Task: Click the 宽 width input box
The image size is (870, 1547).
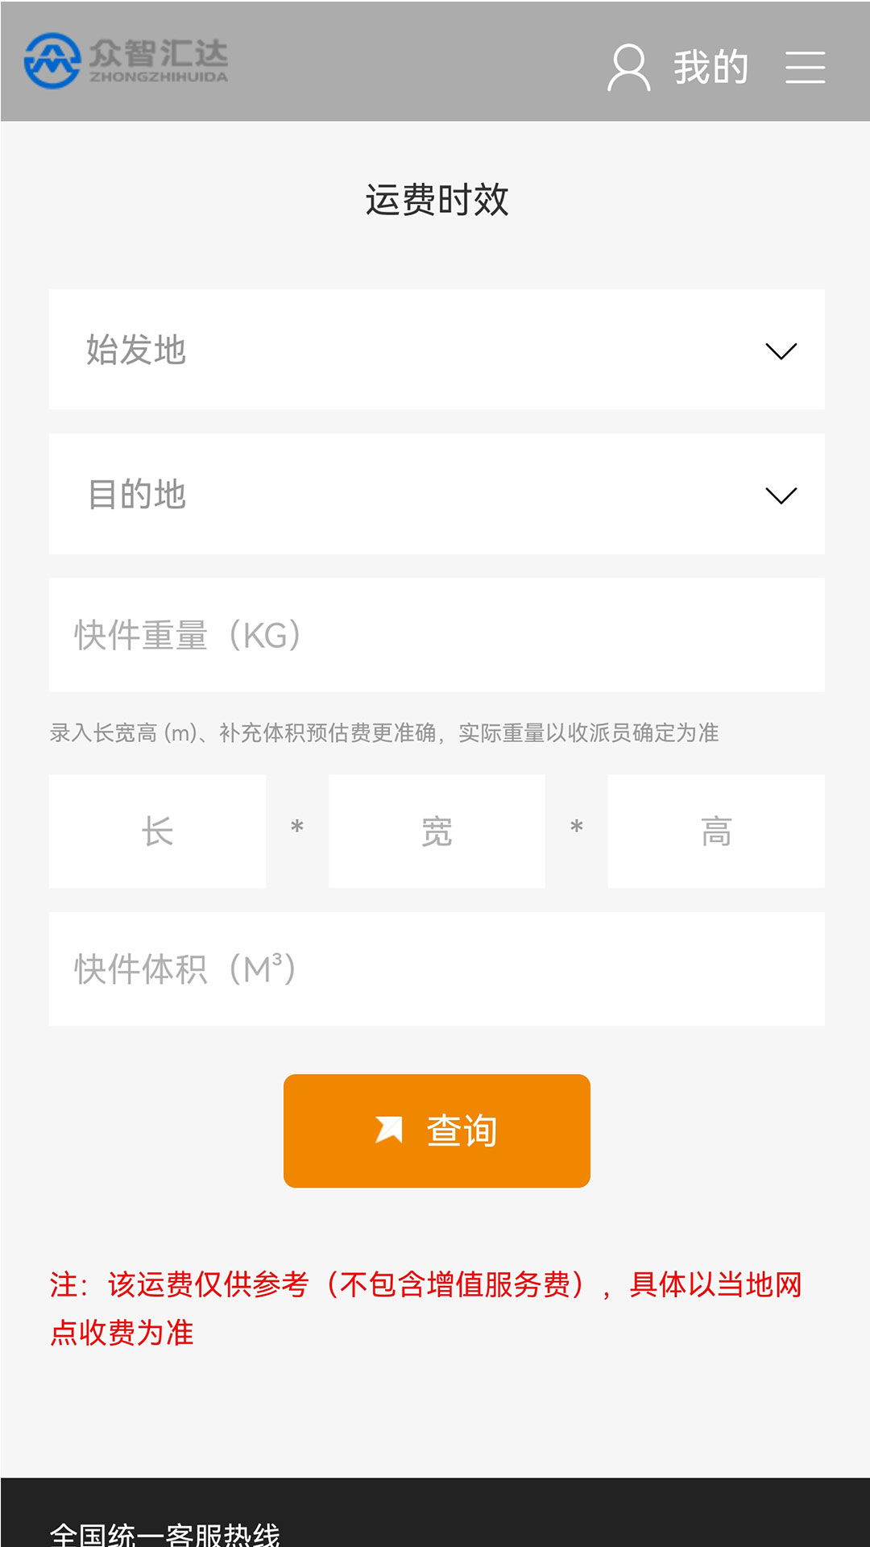Action: pos(437,832)
